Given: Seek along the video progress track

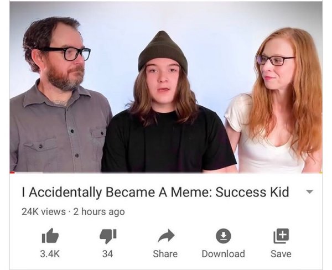Looking at the screenshot, I should click(x=166, y=173).
